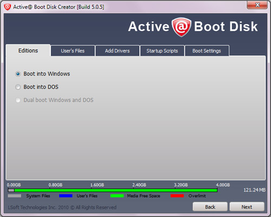Image resolution: width=271 pixels, height=217 pixels.
Task: Choose the Boot into DOS option
Action: [18, 87]
